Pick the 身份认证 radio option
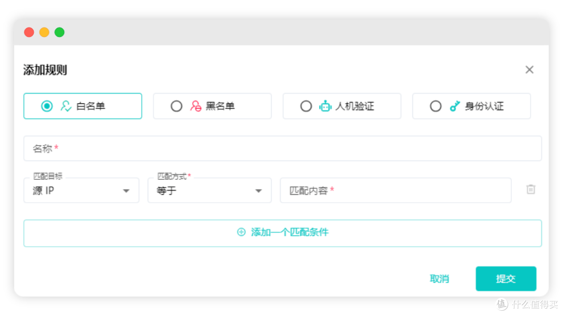The height and width of the screenshot is (316, 563). [436, 106]
